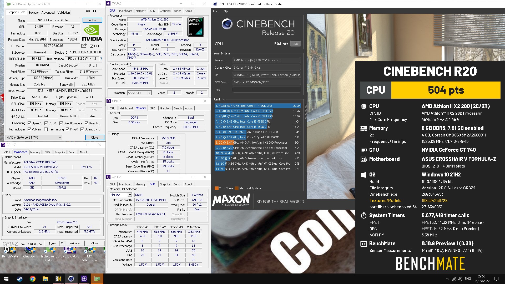Click AMD Athlon II processor logo
The height and width of the screenshot is (284, 505).
point(196,27)
